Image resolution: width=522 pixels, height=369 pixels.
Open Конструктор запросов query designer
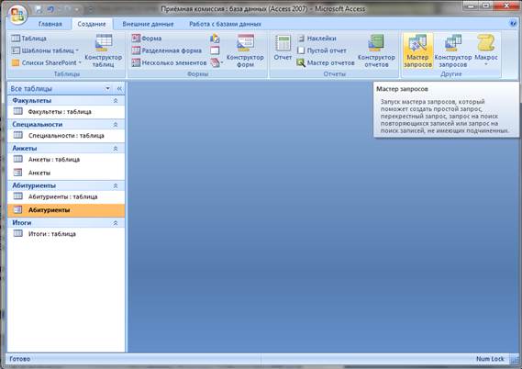click(453, 50)
